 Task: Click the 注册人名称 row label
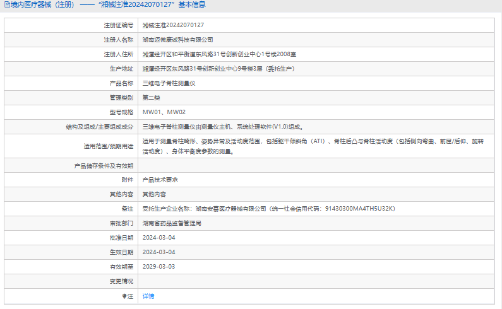119,40
